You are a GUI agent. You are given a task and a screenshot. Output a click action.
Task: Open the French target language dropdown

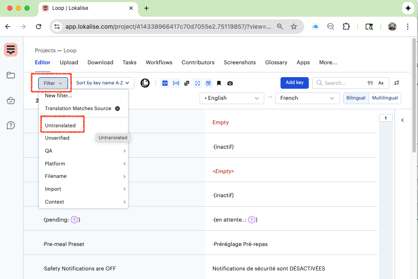(307, 98)
